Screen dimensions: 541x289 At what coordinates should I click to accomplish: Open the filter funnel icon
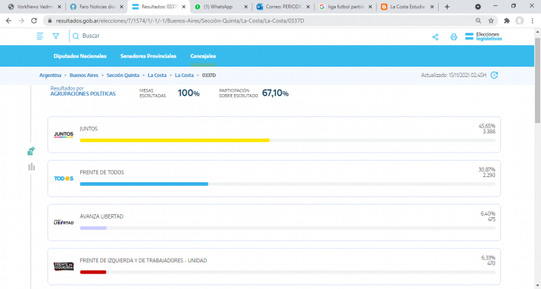(x=56, y=36)
